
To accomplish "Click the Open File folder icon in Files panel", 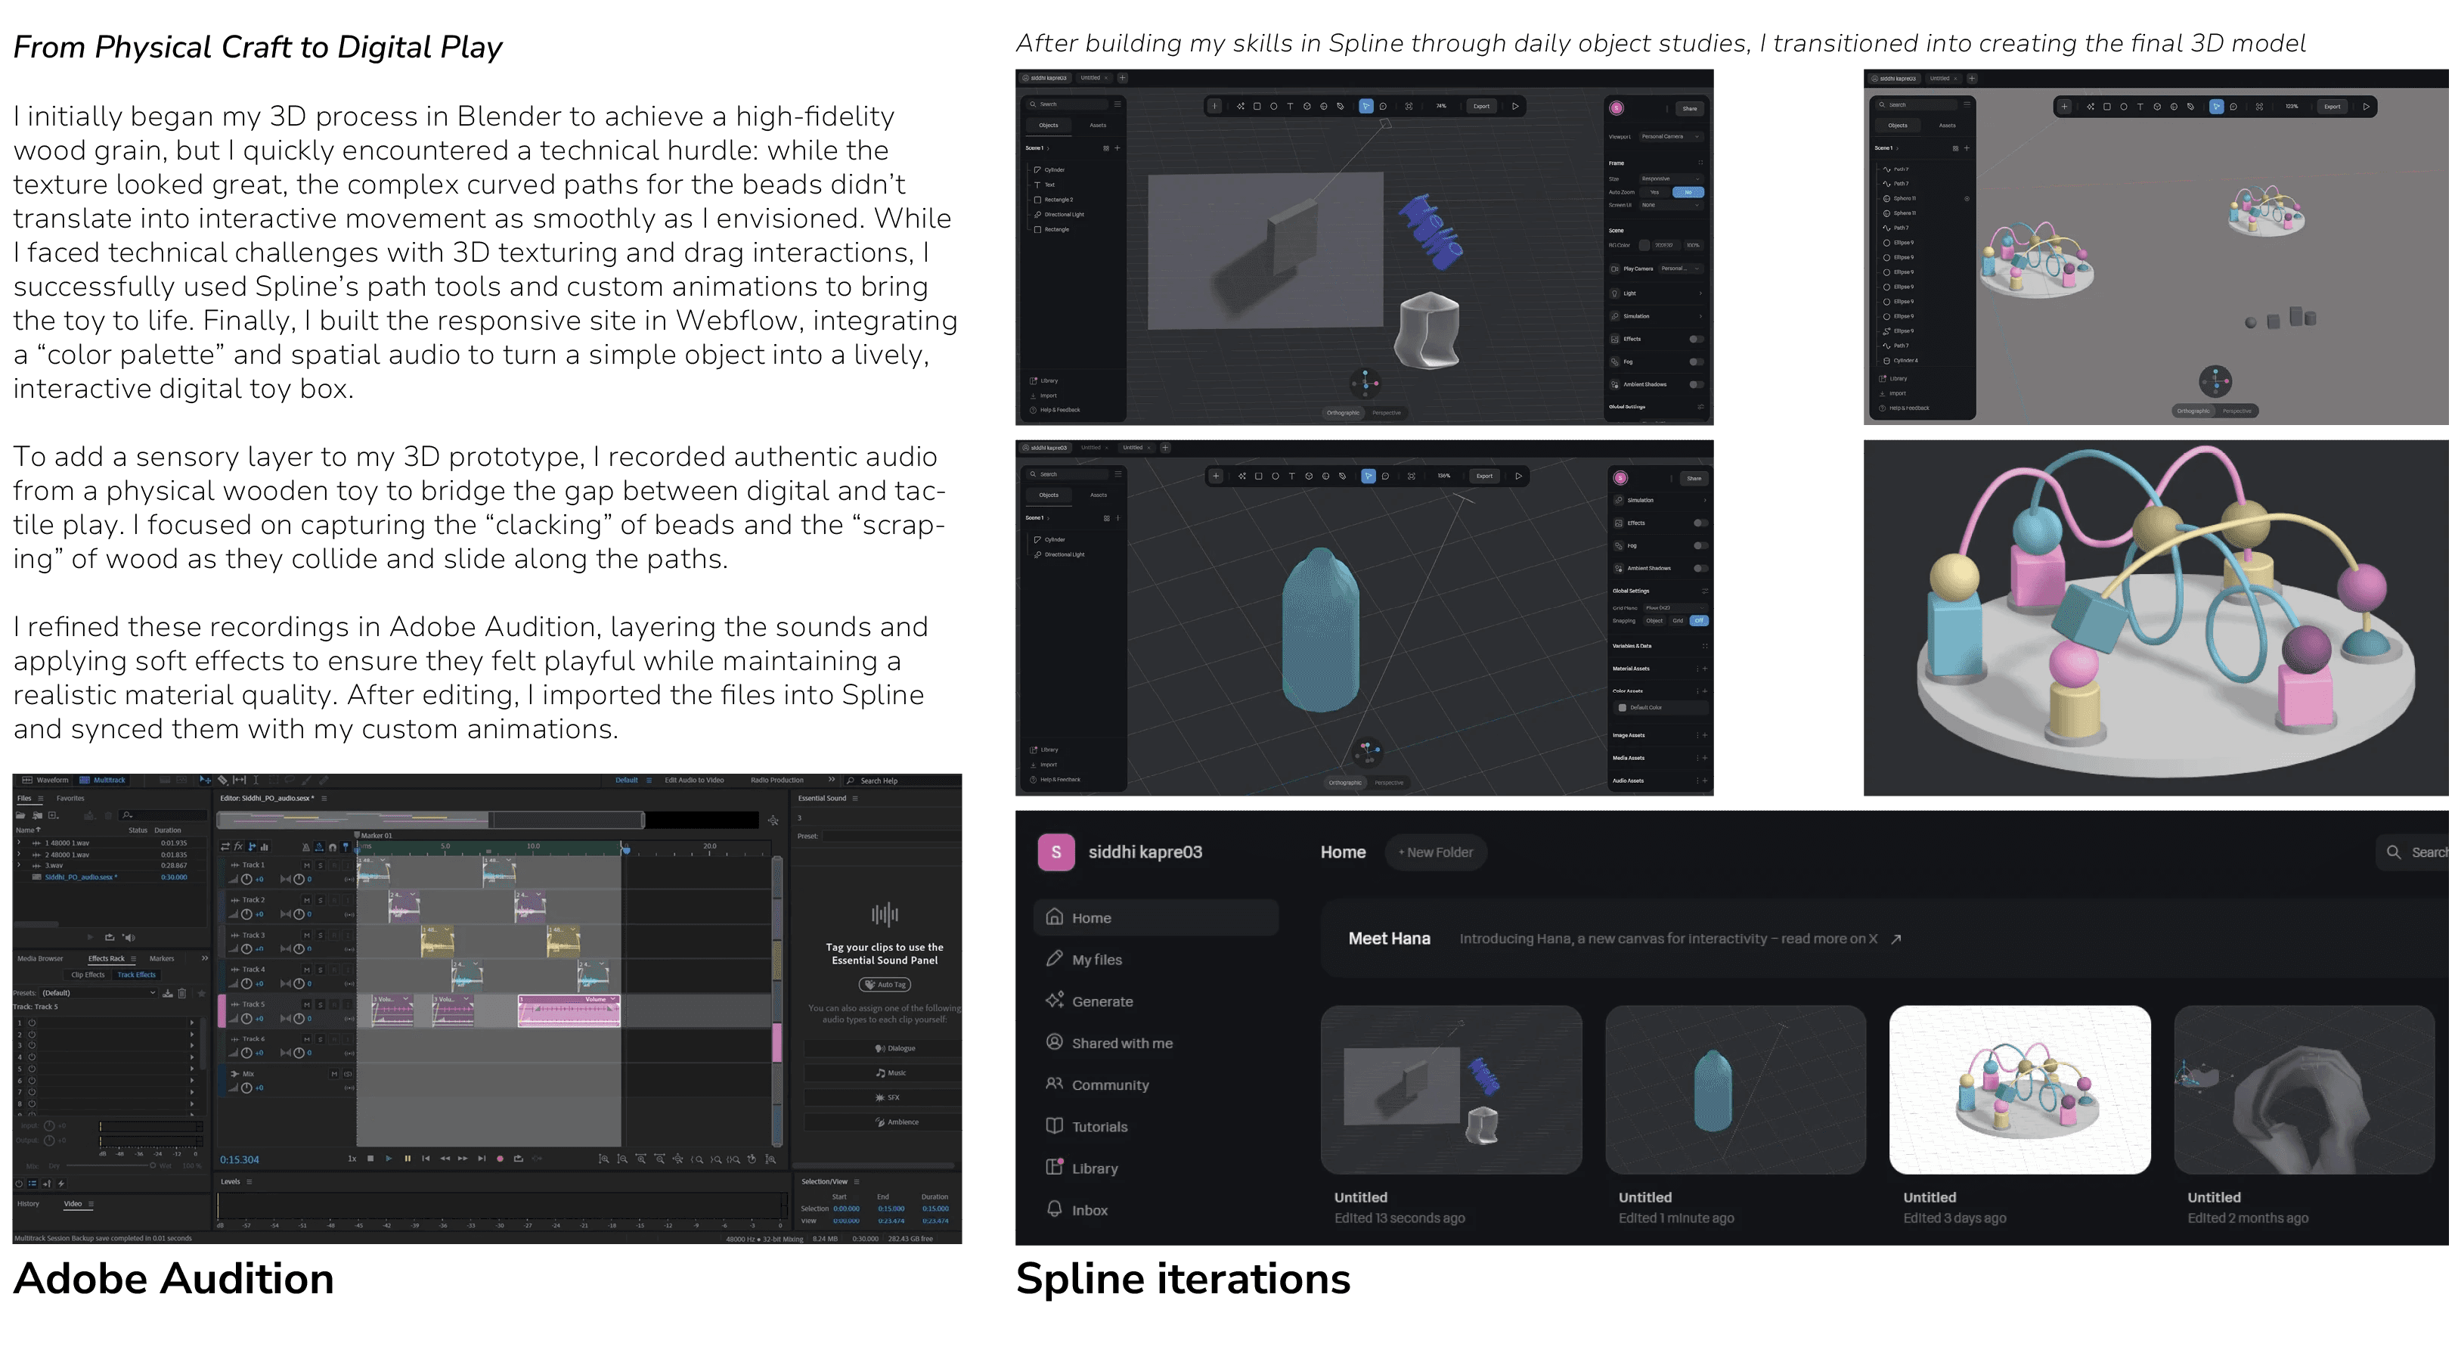I will click(21, 815).
